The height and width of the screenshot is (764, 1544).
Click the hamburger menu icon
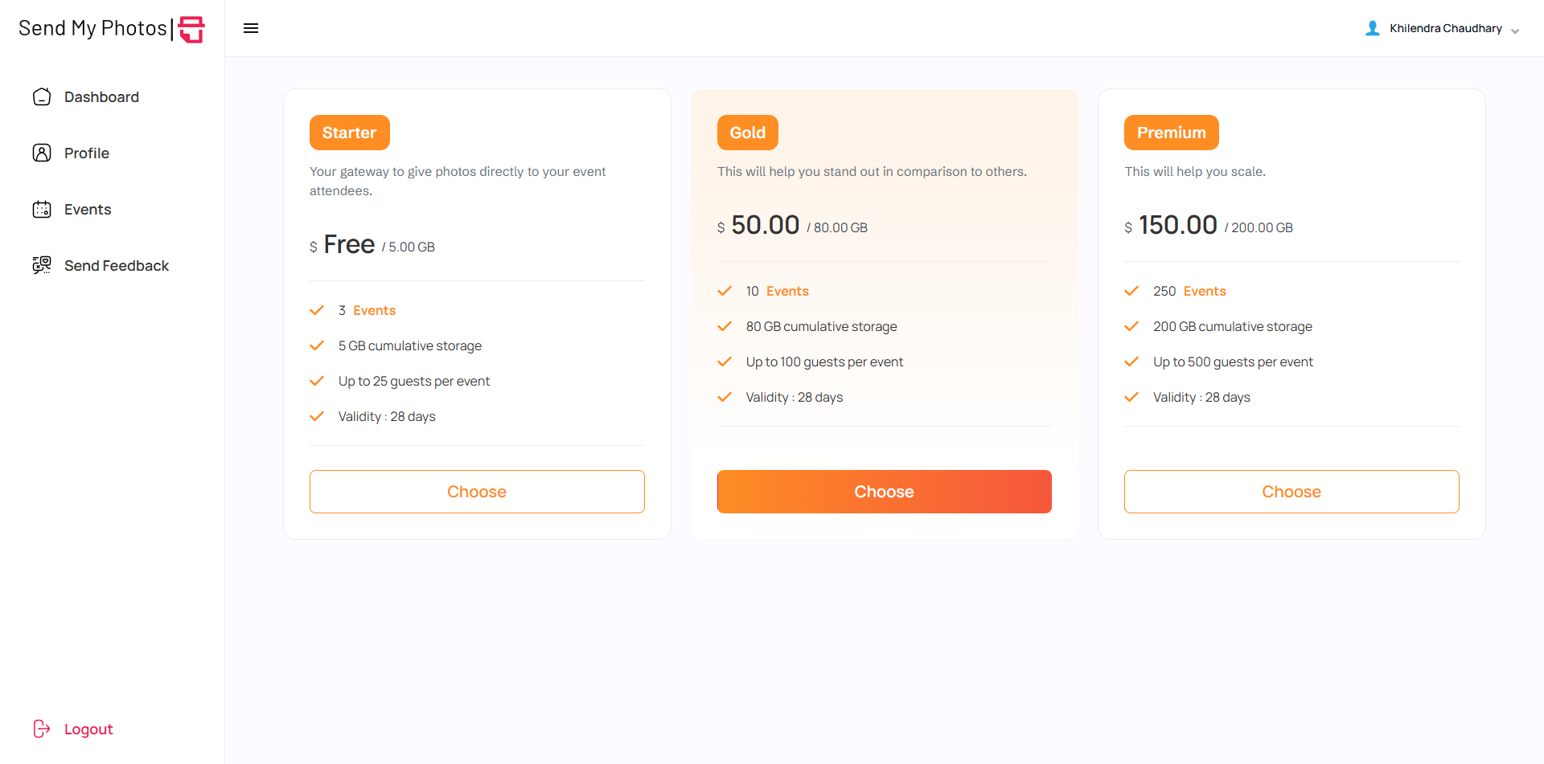pyautogui.click(x=251, y=28)
